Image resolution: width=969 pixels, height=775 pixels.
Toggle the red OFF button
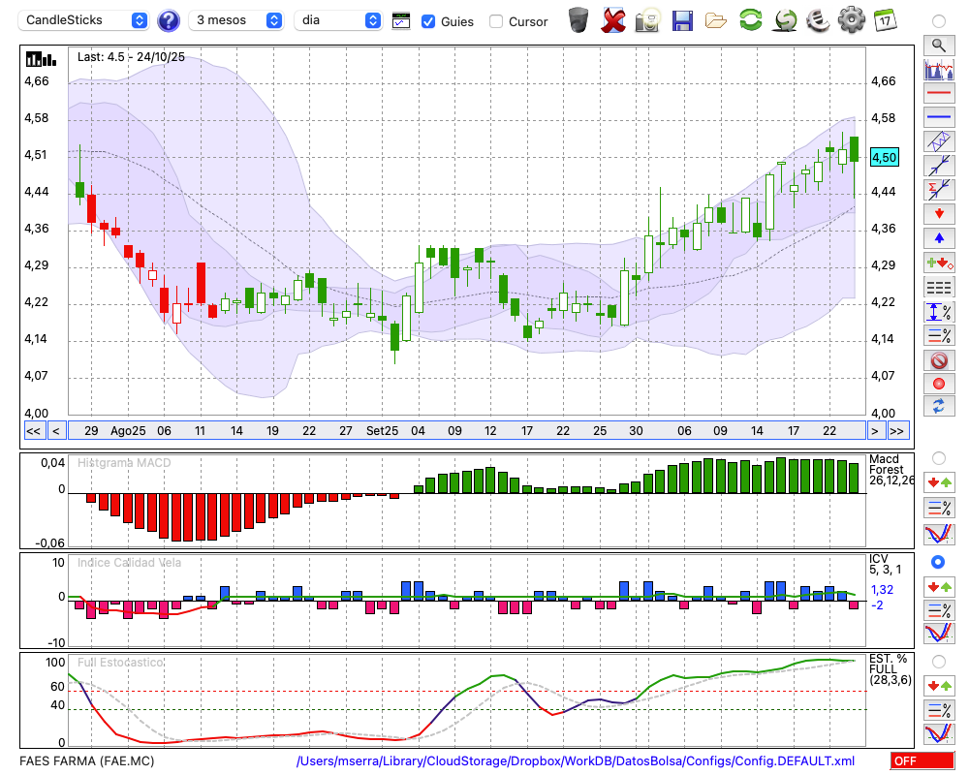922,760
